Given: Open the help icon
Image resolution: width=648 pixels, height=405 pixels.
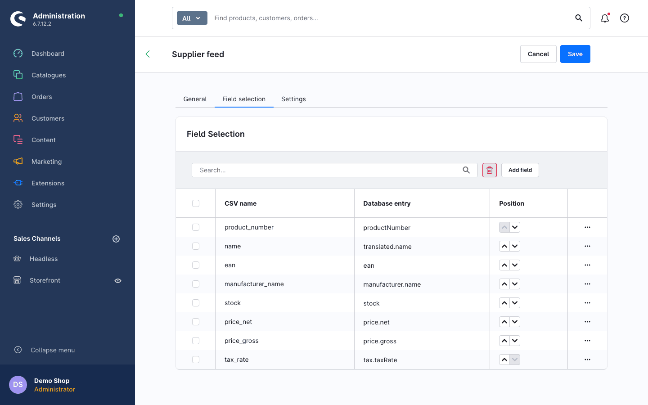Looking at the screenshot, I should 625,18.
